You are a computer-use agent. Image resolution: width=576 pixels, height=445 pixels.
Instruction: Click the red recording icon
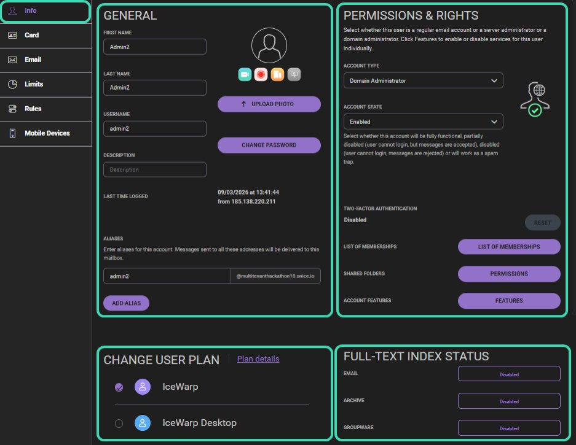261,74
